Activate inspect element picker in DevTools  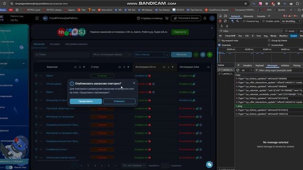click(x=220, y=16)
